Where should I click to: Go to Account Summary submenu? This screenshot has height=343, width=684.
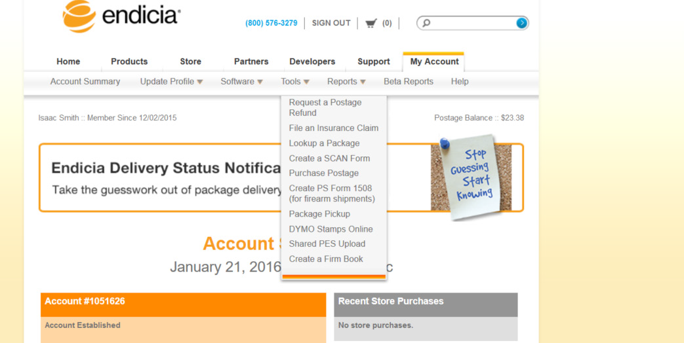click(85, 81)
